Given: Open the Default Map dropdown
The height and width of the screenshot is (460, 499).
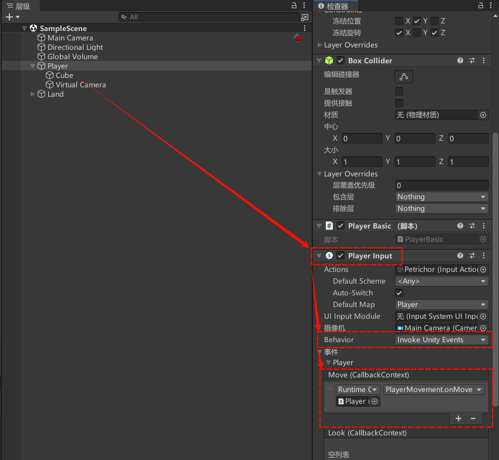Looking at the screenshot, I should click(x=441, y=305).
